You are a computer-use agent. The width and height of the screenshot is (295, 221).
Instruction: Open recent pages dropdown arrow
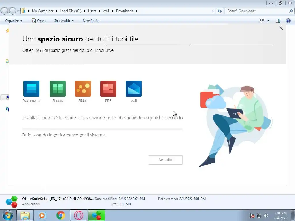[18, 11]
